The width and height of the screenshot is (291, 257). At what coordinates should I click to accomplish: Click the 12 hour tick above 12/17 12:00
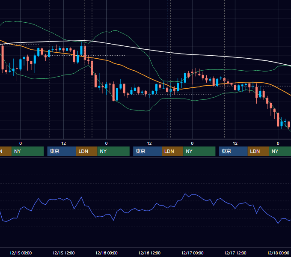click(235, 143)
